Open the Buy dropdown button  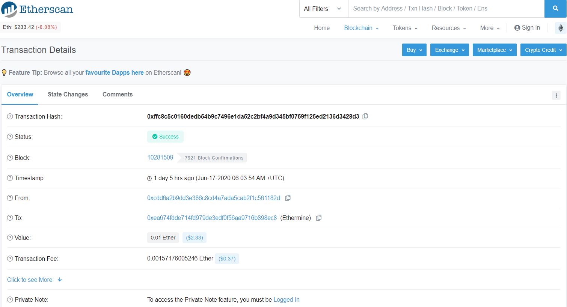[x=414, y=50]
